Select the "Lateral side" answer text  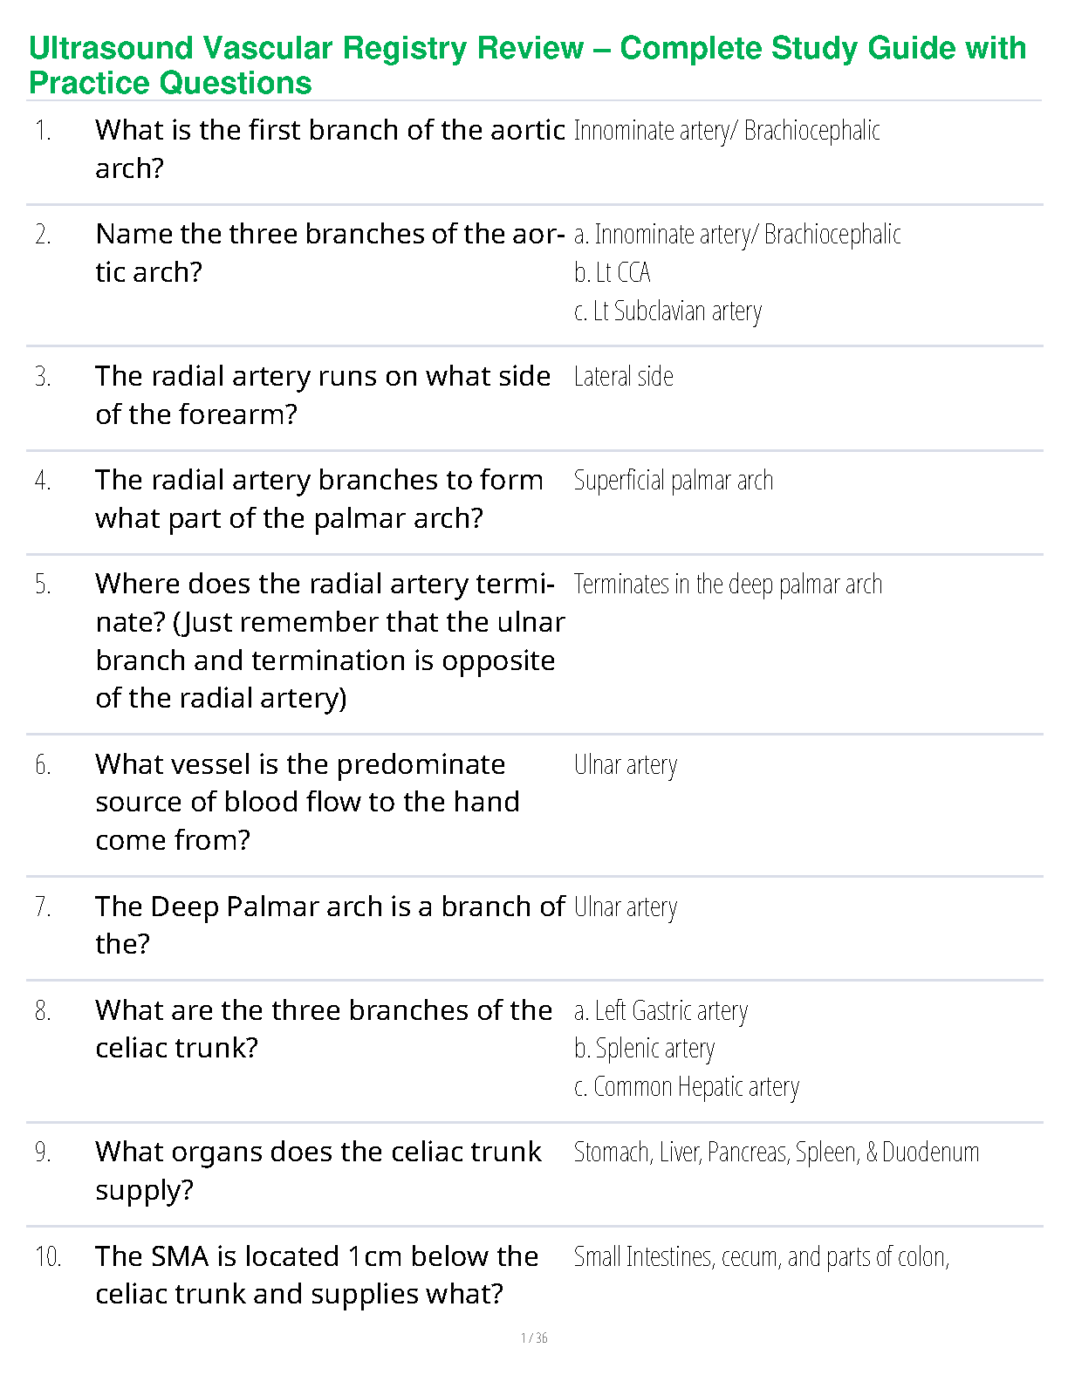[x=624, y=377]
